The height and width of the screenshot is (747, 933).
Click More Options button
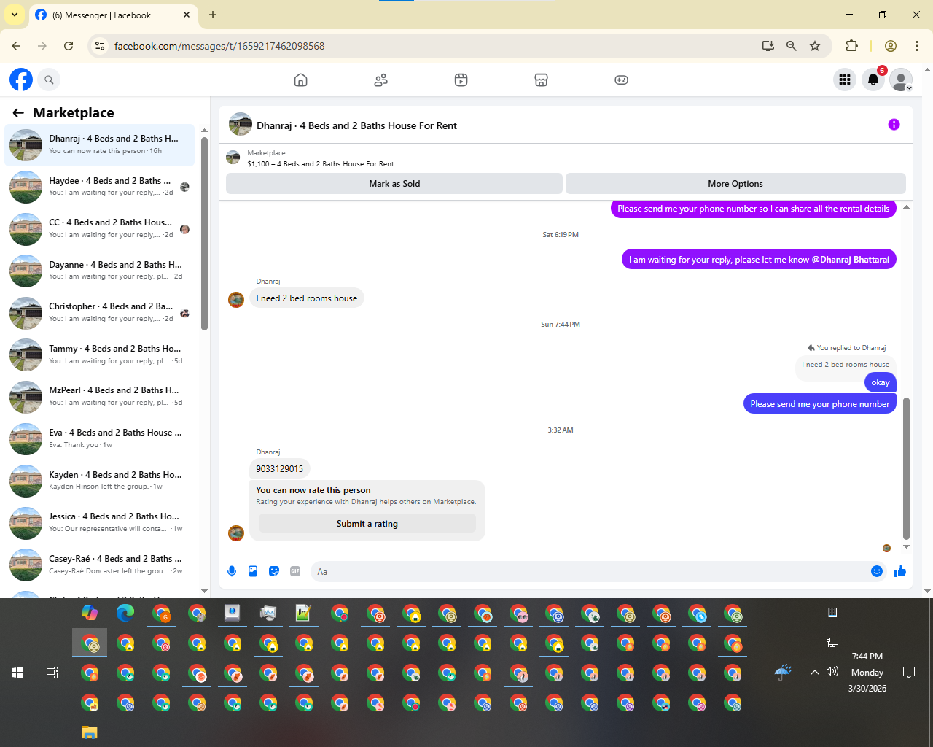coord(735,184)
